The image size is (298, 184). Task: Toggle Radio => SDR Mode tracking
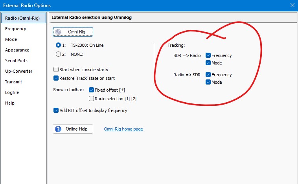[x=208, y=82]
